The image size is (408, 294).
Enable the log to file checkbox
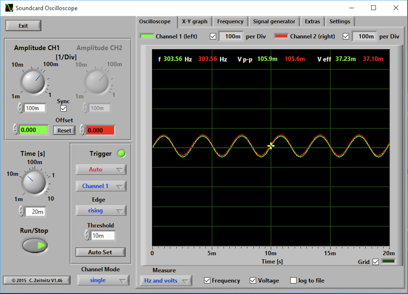[293, 280]
